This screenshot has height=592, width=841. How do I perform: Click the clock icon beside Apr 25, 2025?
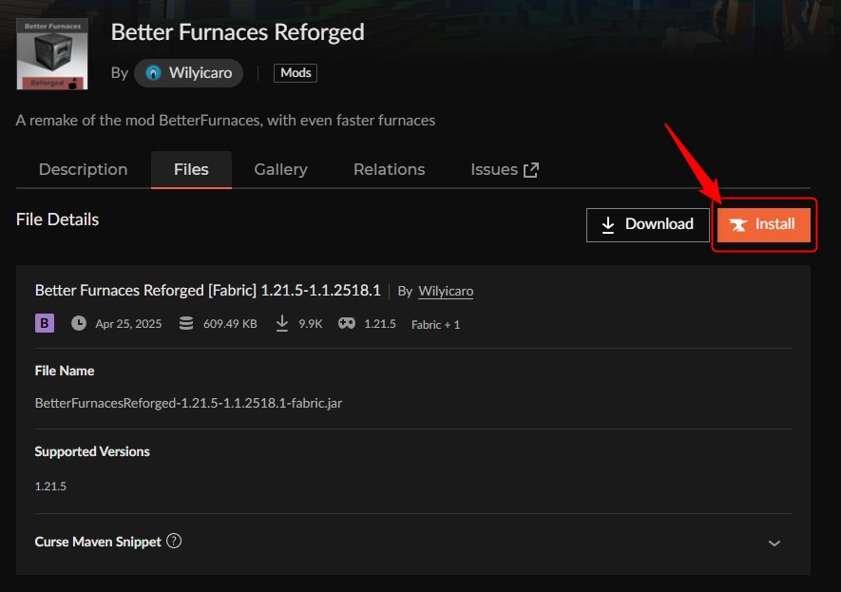[78, 323]
